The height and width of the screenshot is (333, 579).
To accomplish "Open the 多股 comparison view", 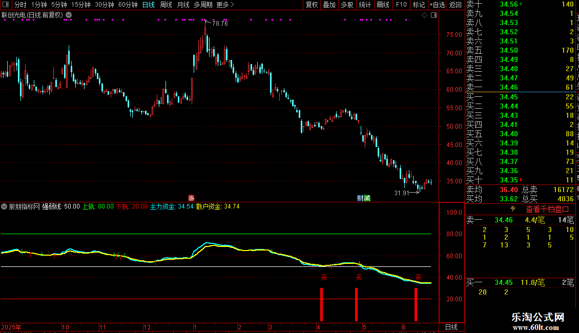I will point(347,5).
